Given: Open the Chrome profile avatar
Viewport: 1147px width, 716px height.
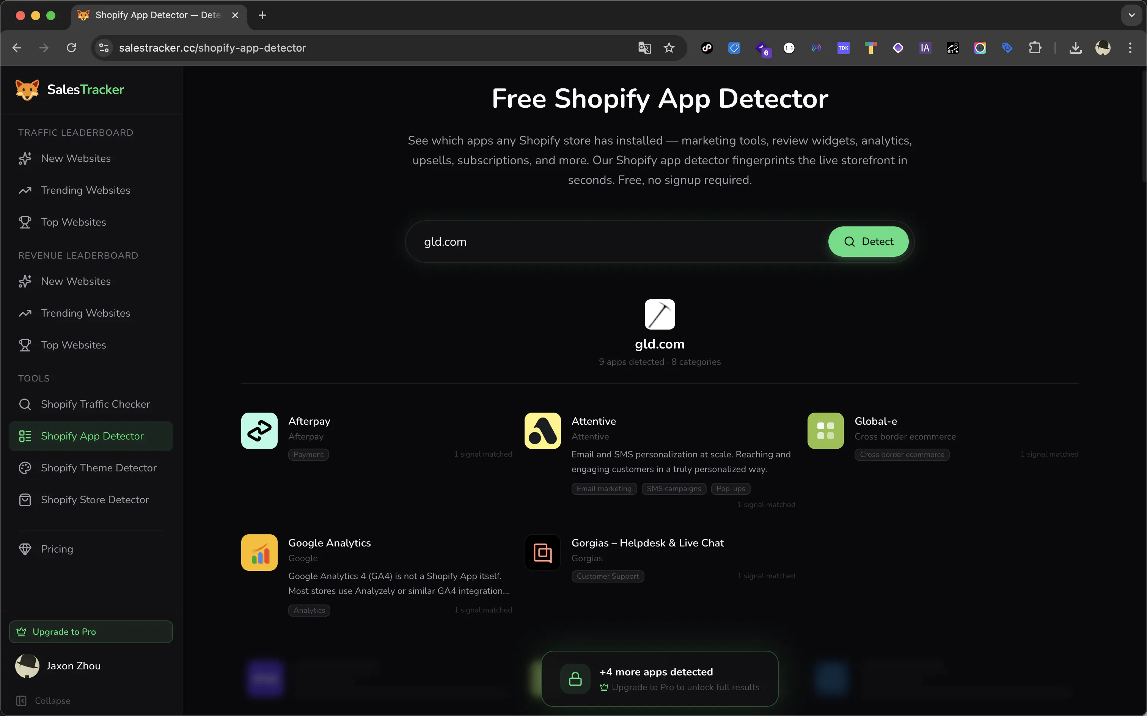Looking at the screenshot, I should click(x=1103, y=48).
